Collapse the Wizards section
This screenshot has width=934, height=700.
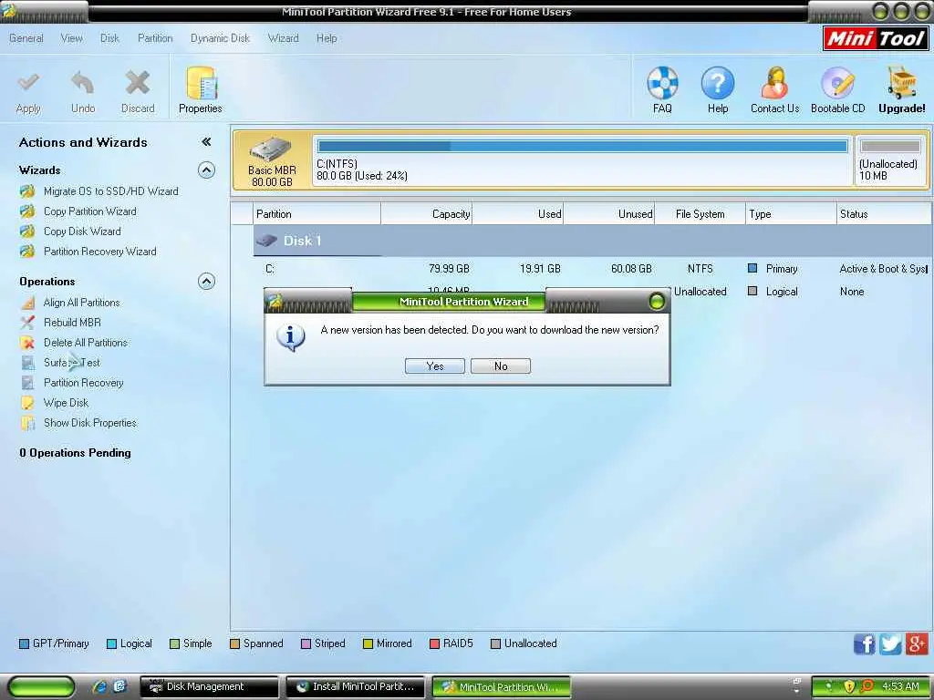click(206, 170)
